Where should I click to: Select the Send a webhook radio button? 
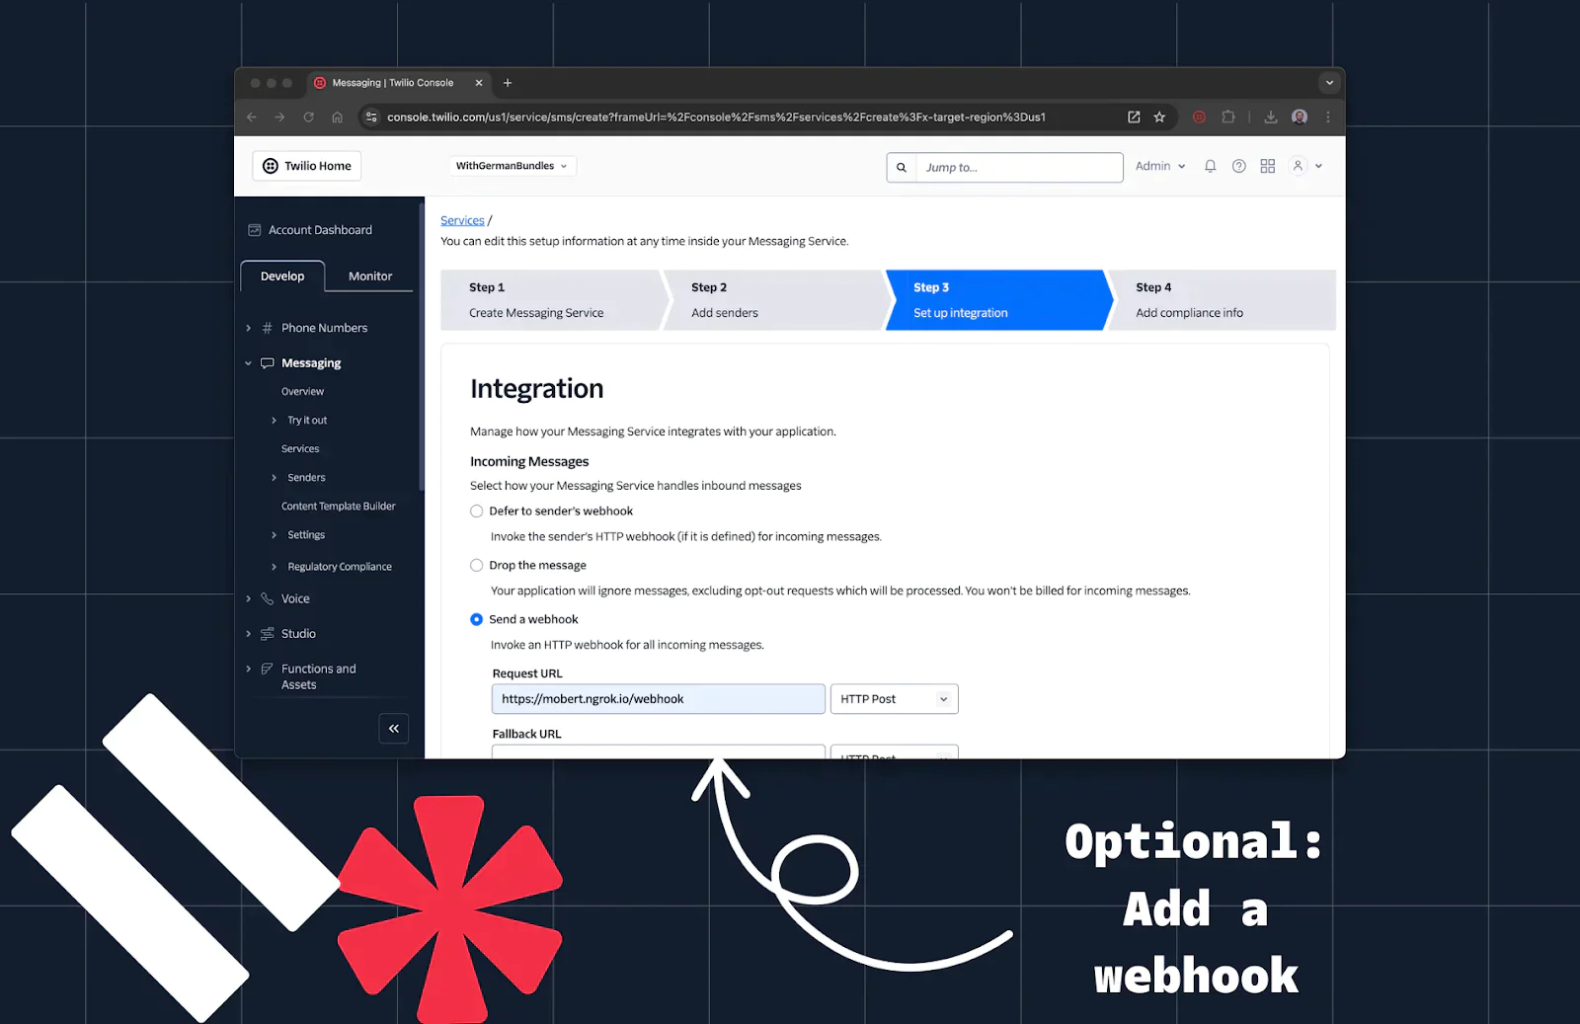coord(477,619)
